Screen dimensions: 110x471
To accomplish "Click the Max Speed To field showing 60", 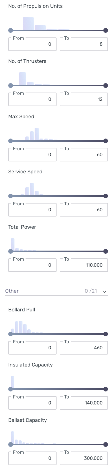I will click(84, 155).
